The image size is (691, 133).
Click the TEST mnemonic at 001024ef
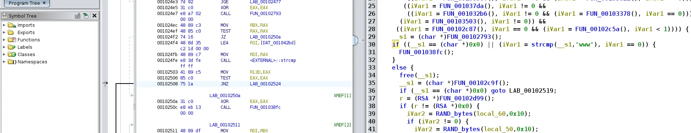point(226,31)
